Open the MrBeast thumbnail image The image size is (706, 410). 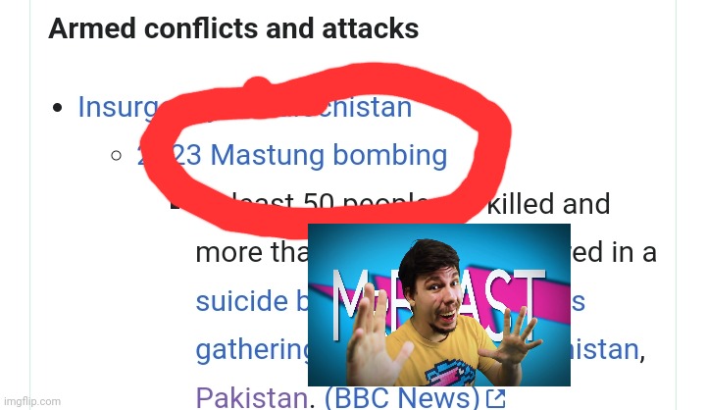point(439,305)
